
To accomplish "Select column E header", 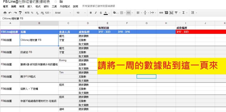I will [107, 23].
